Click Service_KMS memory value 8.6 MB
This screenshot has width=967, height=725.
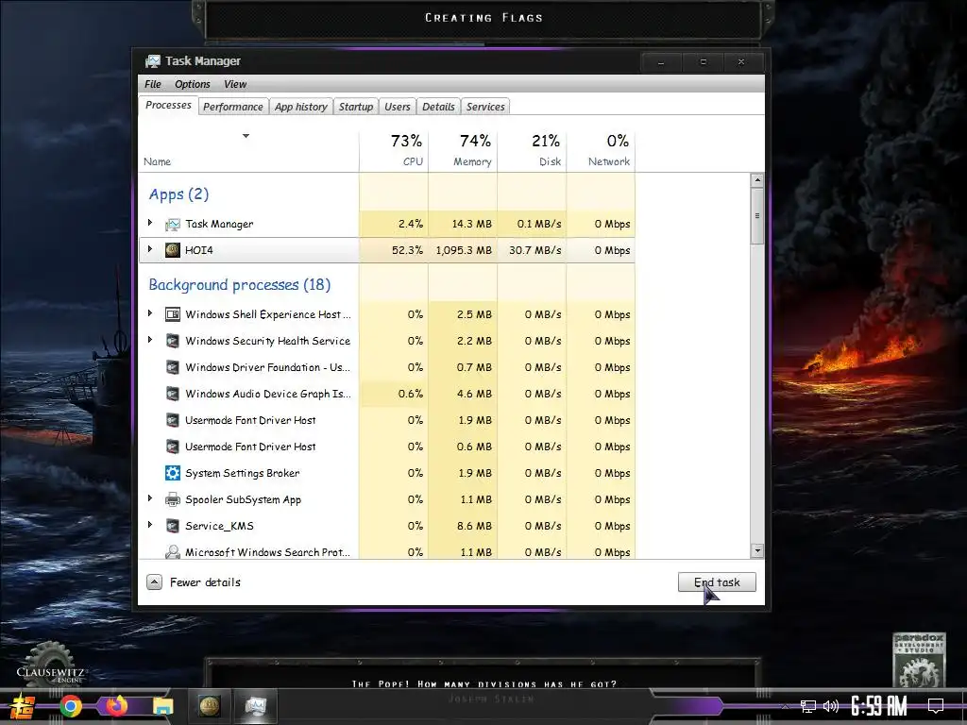click(x=474, y=526)
